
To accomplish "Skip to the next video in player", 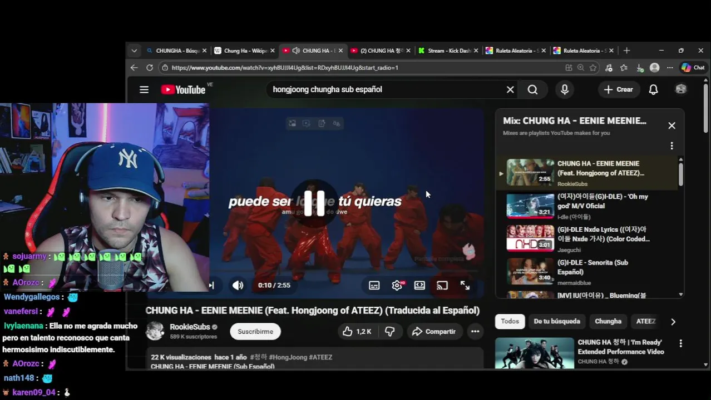I will coord(211,285).
